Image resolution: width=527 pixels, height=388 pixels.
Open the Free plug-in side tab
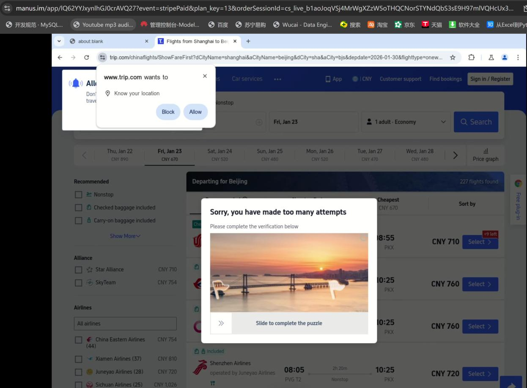point(518,199)
